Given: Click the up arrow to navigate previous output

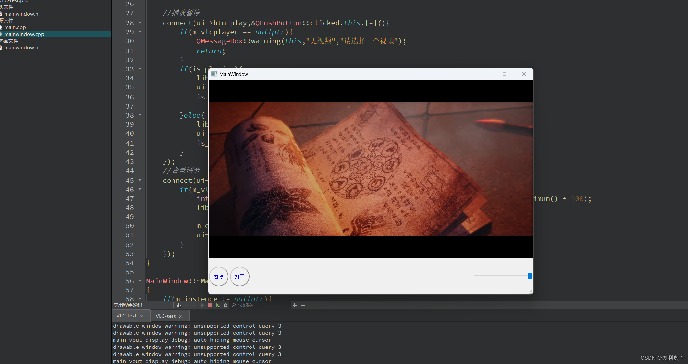Looking at the screenshot, I should point(187,305).
